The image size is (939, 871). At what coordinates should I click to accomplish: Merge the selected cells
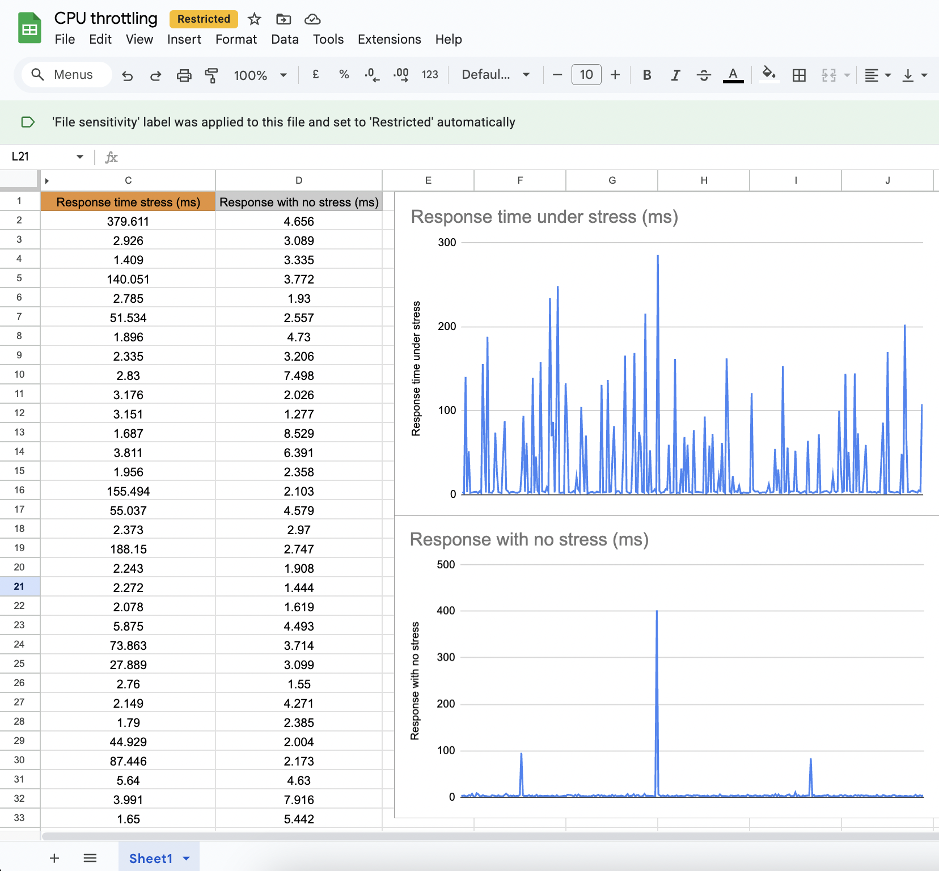[828, 74]
